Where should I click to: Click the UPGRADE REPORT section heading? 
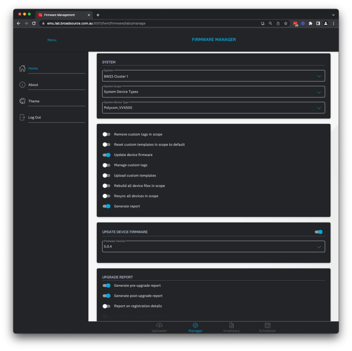(x=118, y=277)
